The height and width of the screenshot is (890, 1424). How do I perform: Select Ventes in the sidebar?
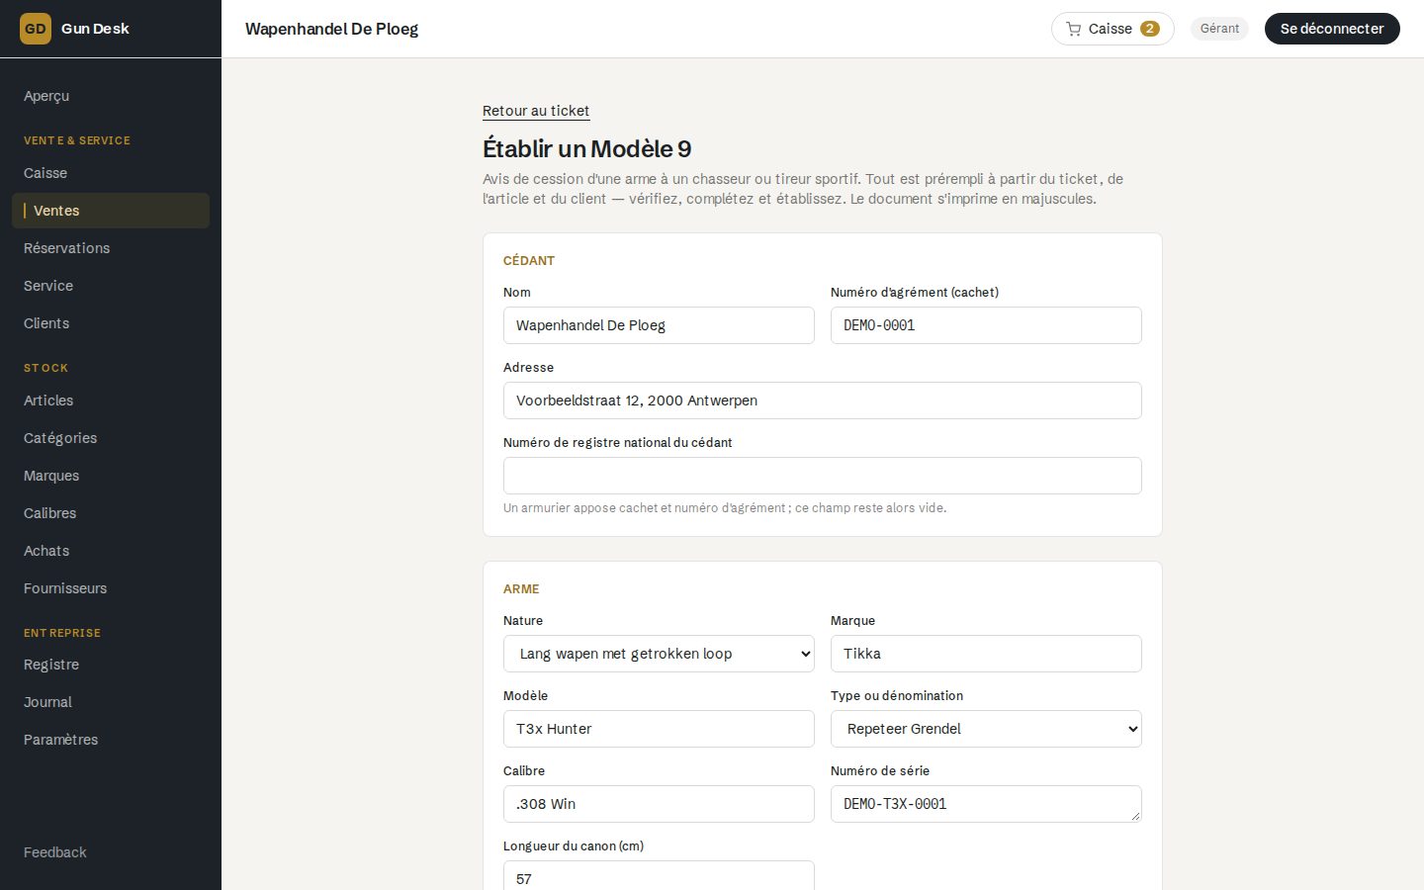[x=111, y=211]
